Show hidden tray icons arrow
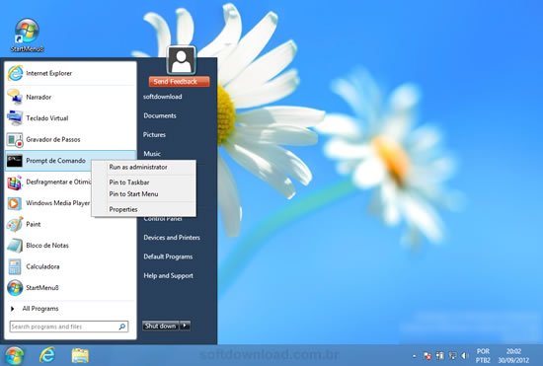Viewport: 543px width, 366px height. click(x=415, y=356)
